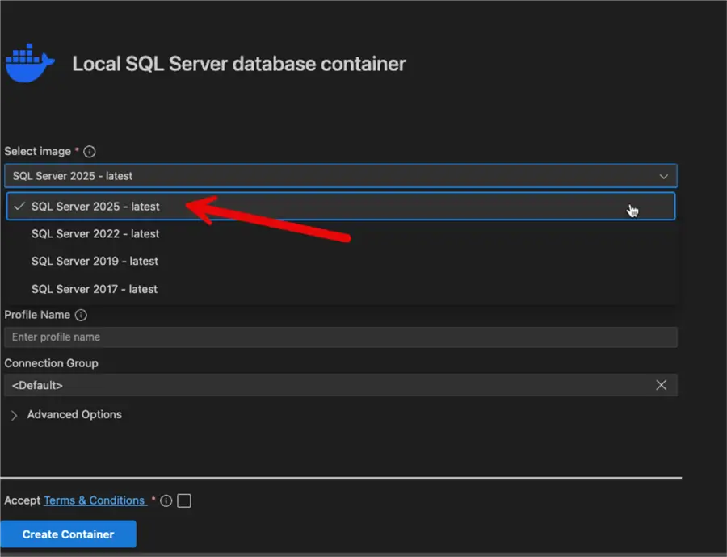Screen dimensions: 727x557
Task: Choose the SQL Server 2017 - latest image
Action: click(94, 288)
